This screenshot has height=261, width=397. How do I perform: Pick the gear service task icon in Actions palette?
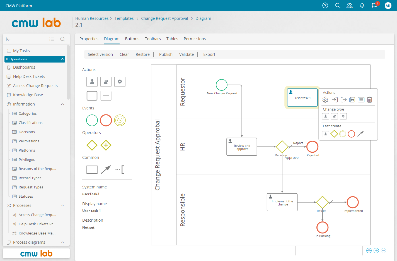tap(120, 82)
